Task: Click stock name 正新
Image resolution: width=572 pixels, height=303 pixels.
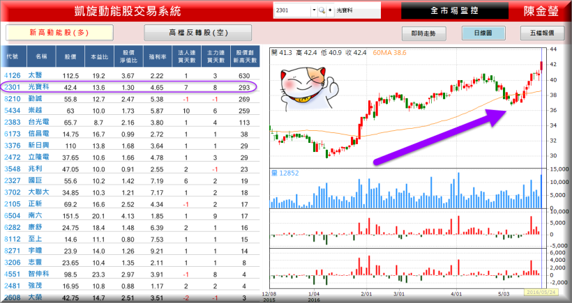Action: pyautogui.click(x=35, y=203)
